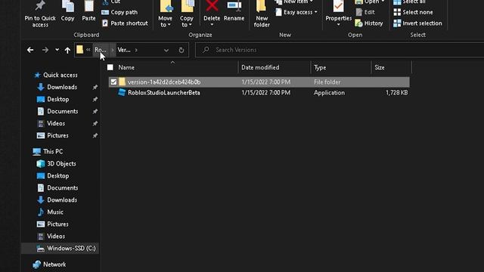Sort by Size column

tap(380, 67)
